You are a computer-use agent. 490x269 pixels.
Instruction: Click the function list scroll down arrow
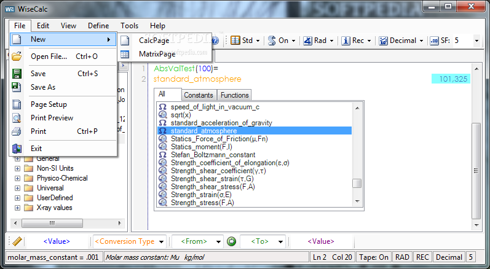pos(357,201)
